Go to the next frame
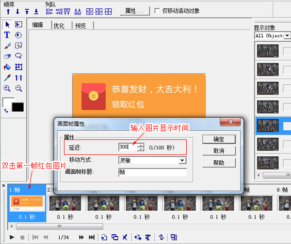The width and height of the screenshot is (291, 244). point(81,237)
